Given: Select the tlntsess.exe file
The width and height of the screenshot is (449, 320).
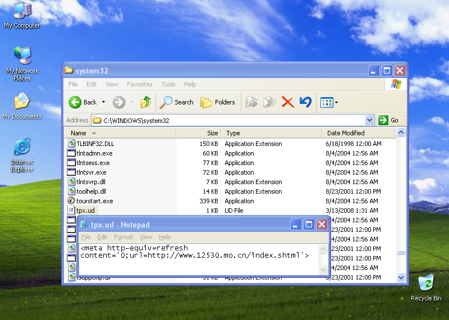Looking at the screenshot, I should coord(93,163).
